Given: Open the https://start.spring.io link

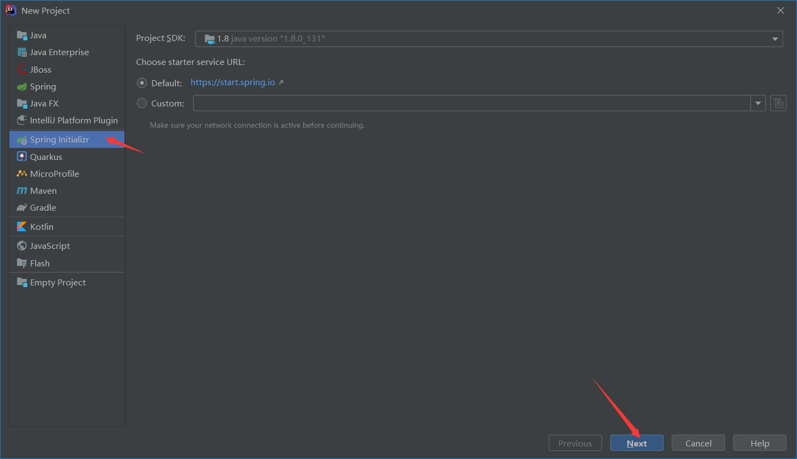Looking at the screenshot, I should pyautogui.click(x=233, y=82).
